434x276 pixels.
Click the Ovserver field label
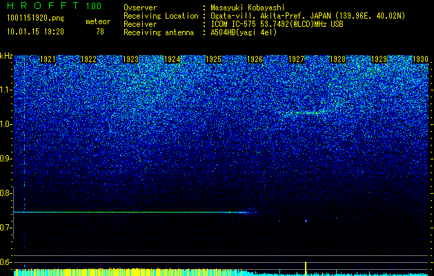point(140,8)
